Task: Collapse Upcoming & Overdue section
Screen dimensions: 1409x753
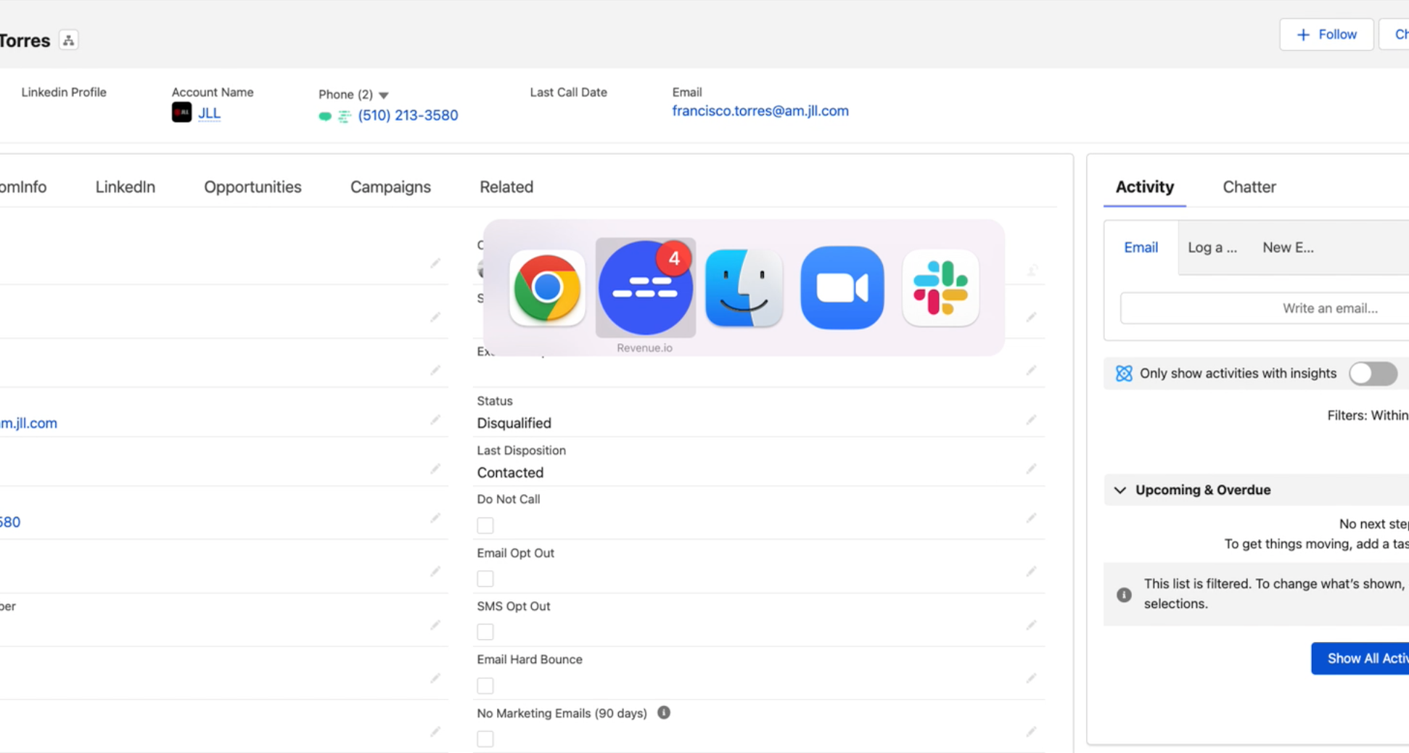Action: click(1120, 490)
